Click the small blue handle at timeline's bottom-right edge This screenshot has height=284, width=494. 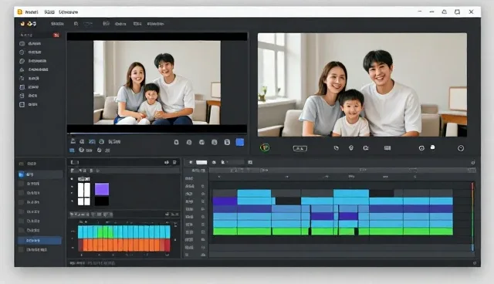(x=472, y=248)
